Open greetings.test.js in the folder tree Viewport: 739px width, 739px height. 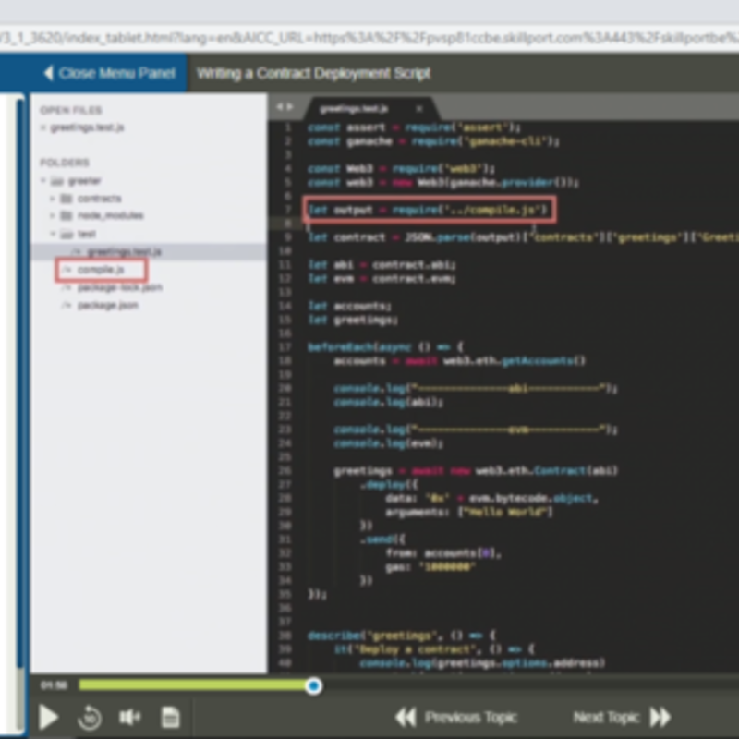coord(125,251)
